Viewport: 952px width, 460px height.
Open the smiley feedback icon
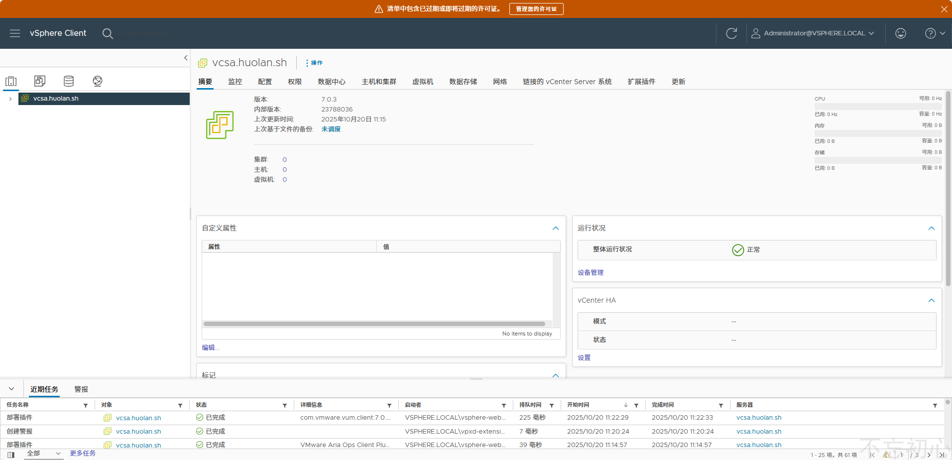901,33
